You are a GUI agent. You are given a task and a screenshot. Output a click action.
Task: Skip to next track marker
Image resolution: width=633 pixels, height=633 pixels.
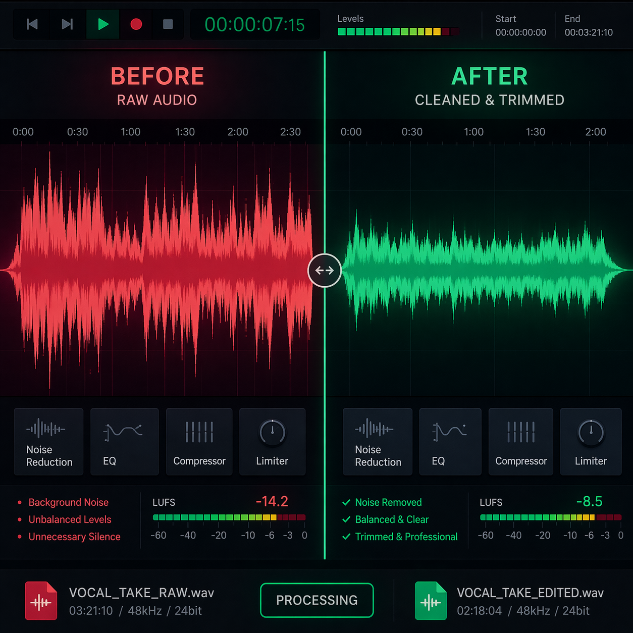tap(67, 24)
